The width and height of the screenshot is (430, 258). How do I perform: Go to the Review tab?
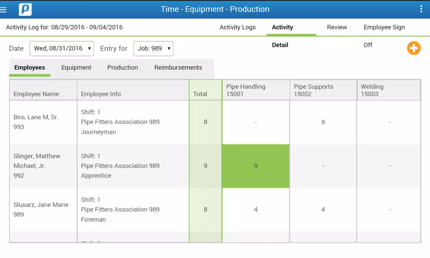[x=337, y=28]
